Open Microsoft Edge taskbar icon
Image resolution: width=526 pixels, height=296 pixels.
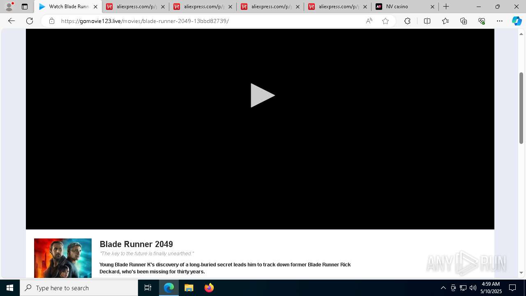coord(169,288)
